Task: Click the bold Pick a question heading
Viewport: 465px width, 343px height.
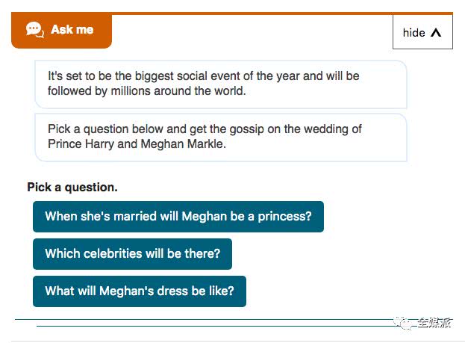Action: (72, 188)
